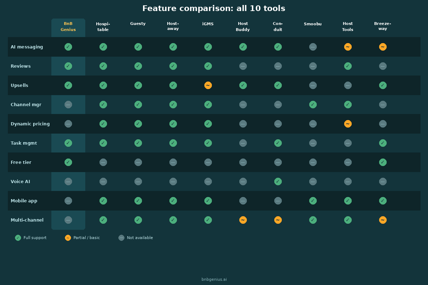Image resolution: width=428 pixels, height=285 pixels.
Task: Click the Voice AI unavailable icon for BnB Genius
Action: tap(68, 181)
